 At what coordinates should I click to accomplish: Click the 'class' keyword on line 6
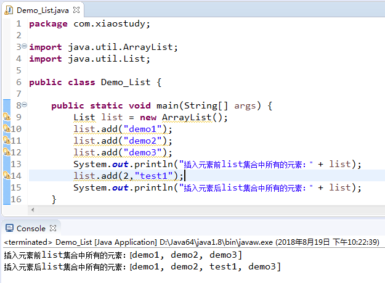click(81, 82)
